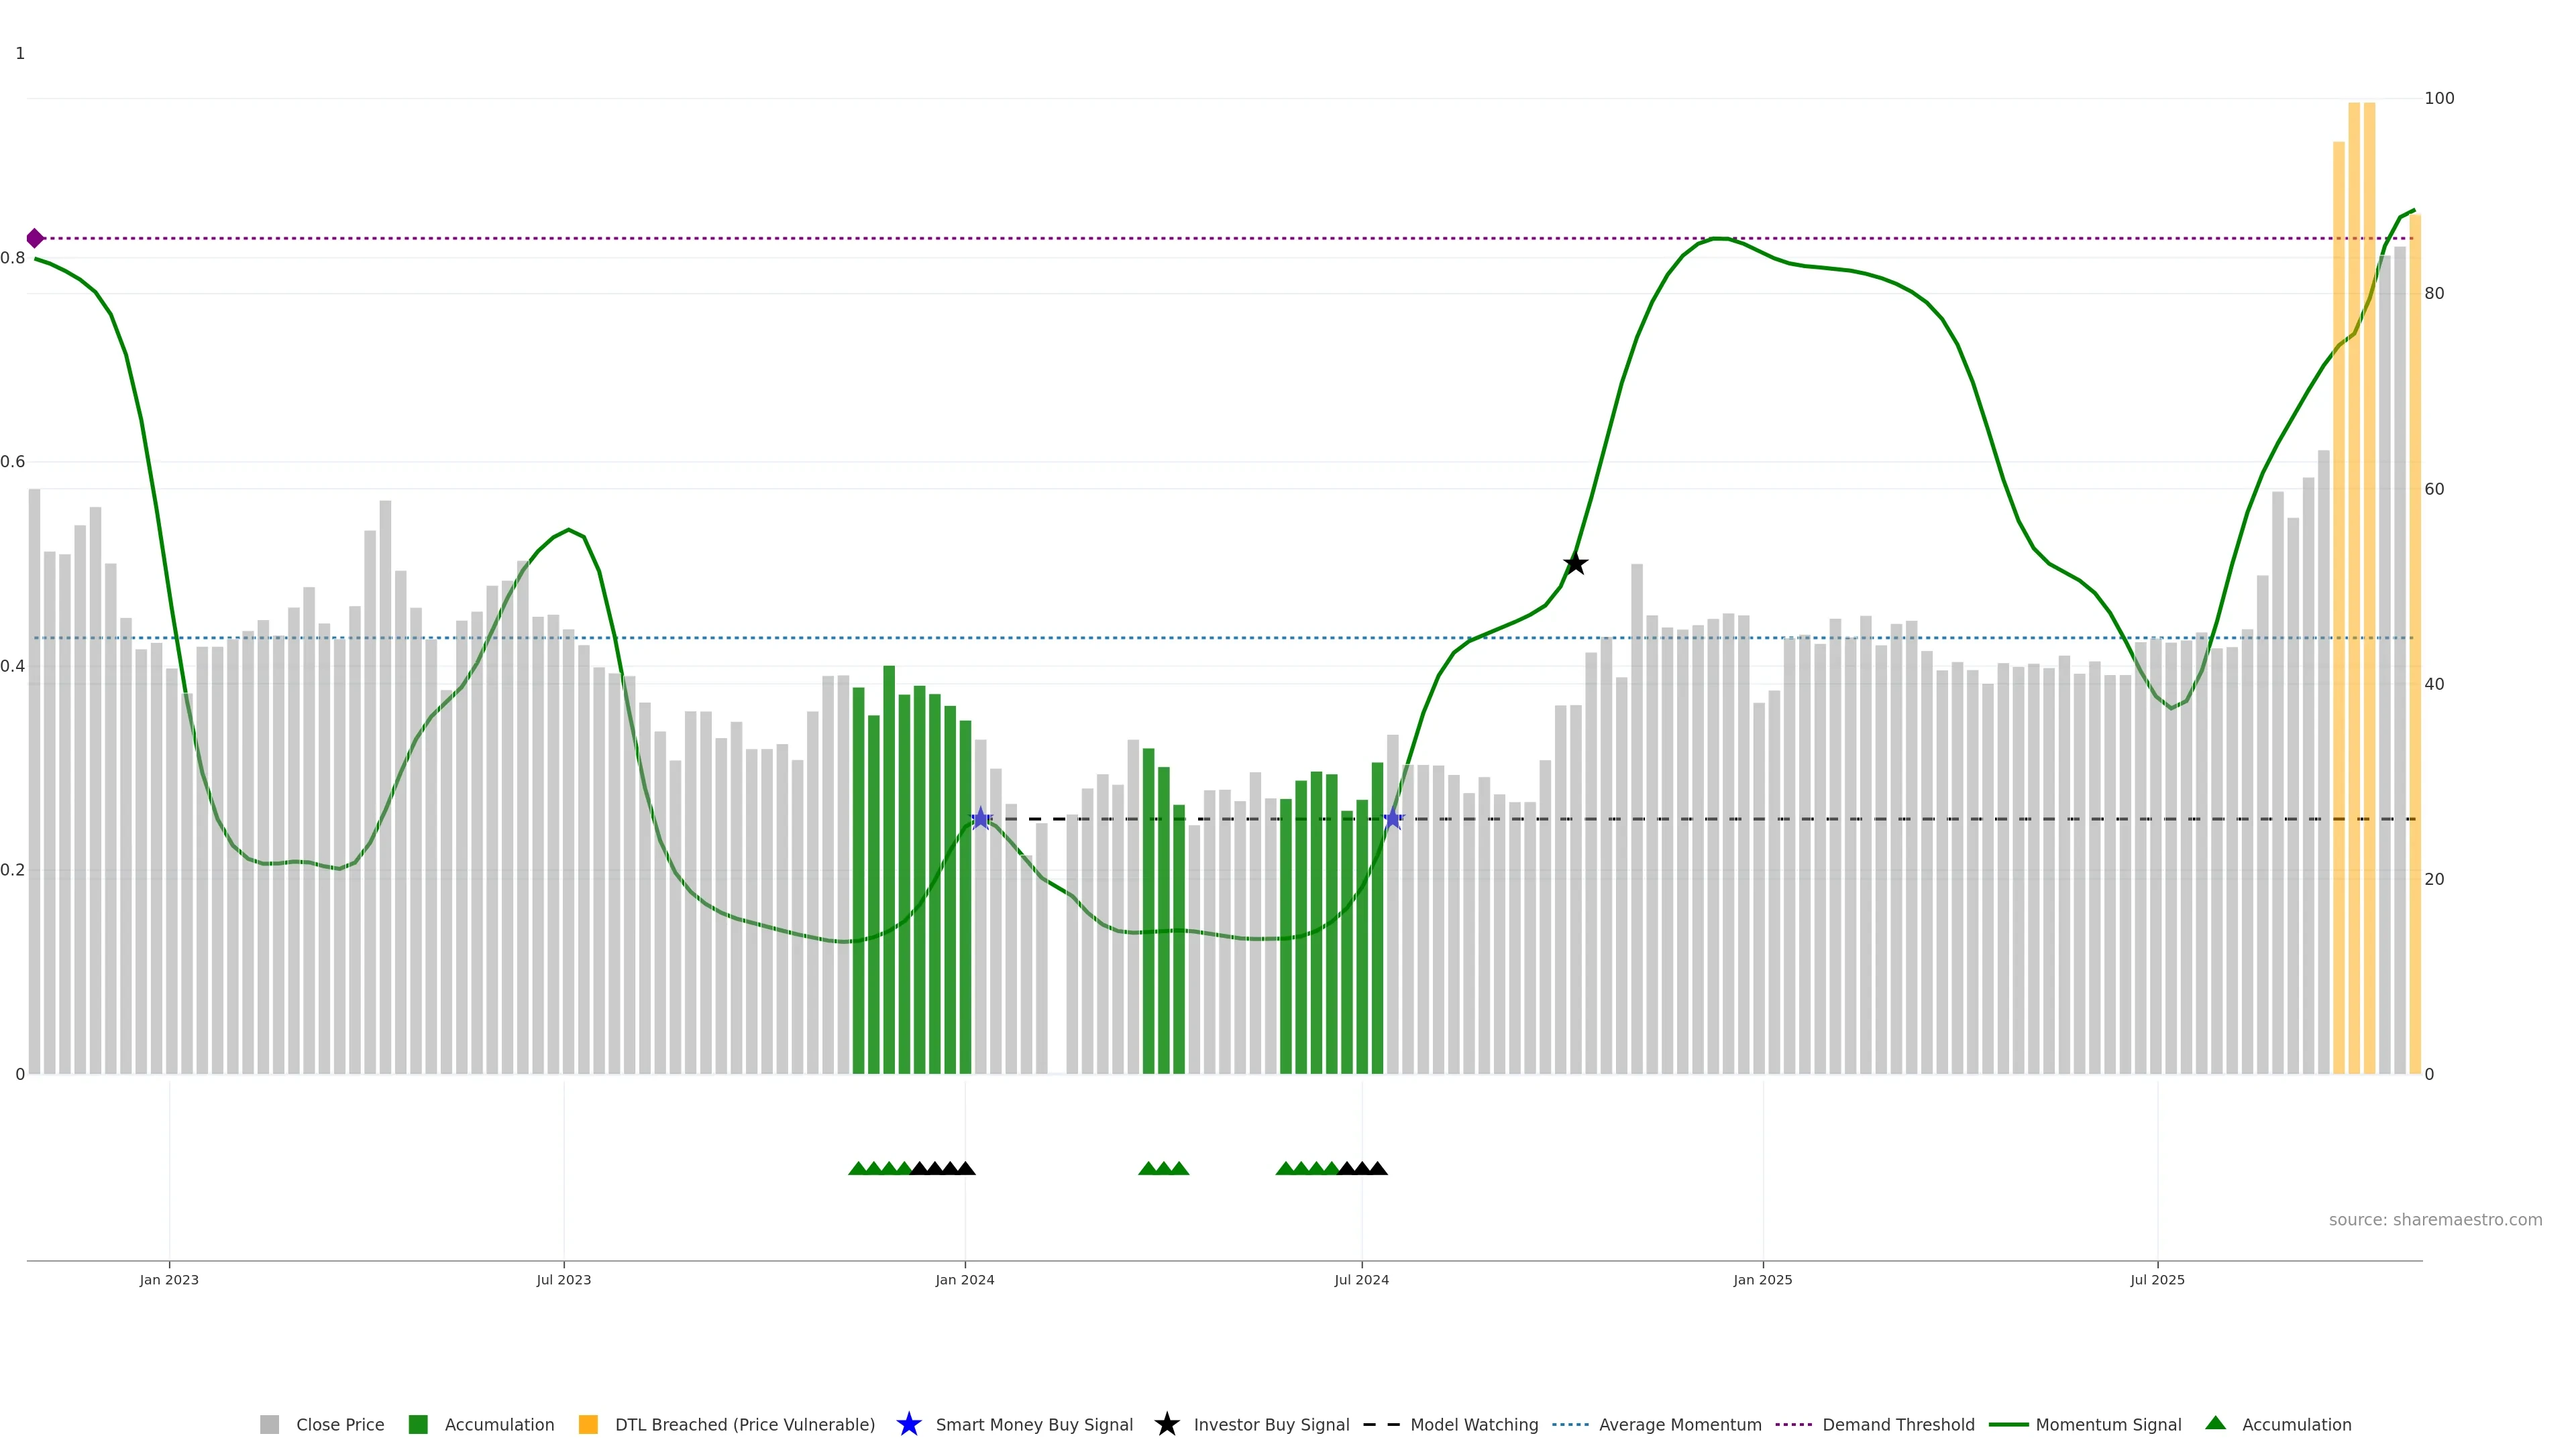Click the purple diamond Demand Threshold marker
Viewport: 2576px width, 1448px height.
[35, 238]
